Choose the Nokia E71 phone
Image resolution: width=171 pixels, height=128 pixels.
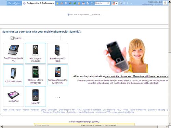click(x=36, y=97)
